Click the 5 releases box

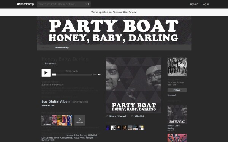tap(80, 120)
